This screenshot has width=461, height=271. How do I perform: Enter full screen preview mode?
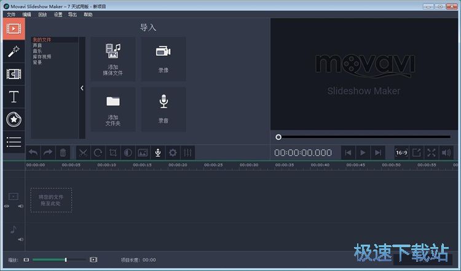click(431, 153)
